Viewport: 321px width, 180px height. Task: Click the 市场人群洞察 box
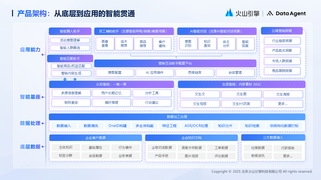point(282,61)
